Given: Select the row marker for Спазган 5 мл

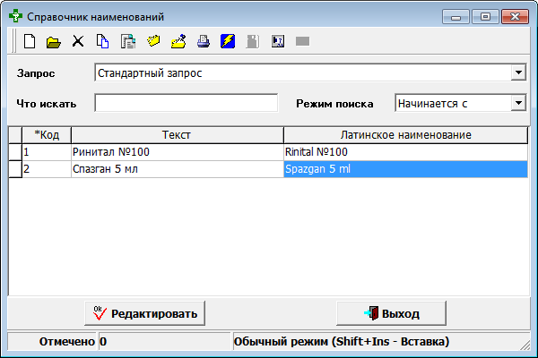Looking at the screenshot, I should tap(15, 169).
